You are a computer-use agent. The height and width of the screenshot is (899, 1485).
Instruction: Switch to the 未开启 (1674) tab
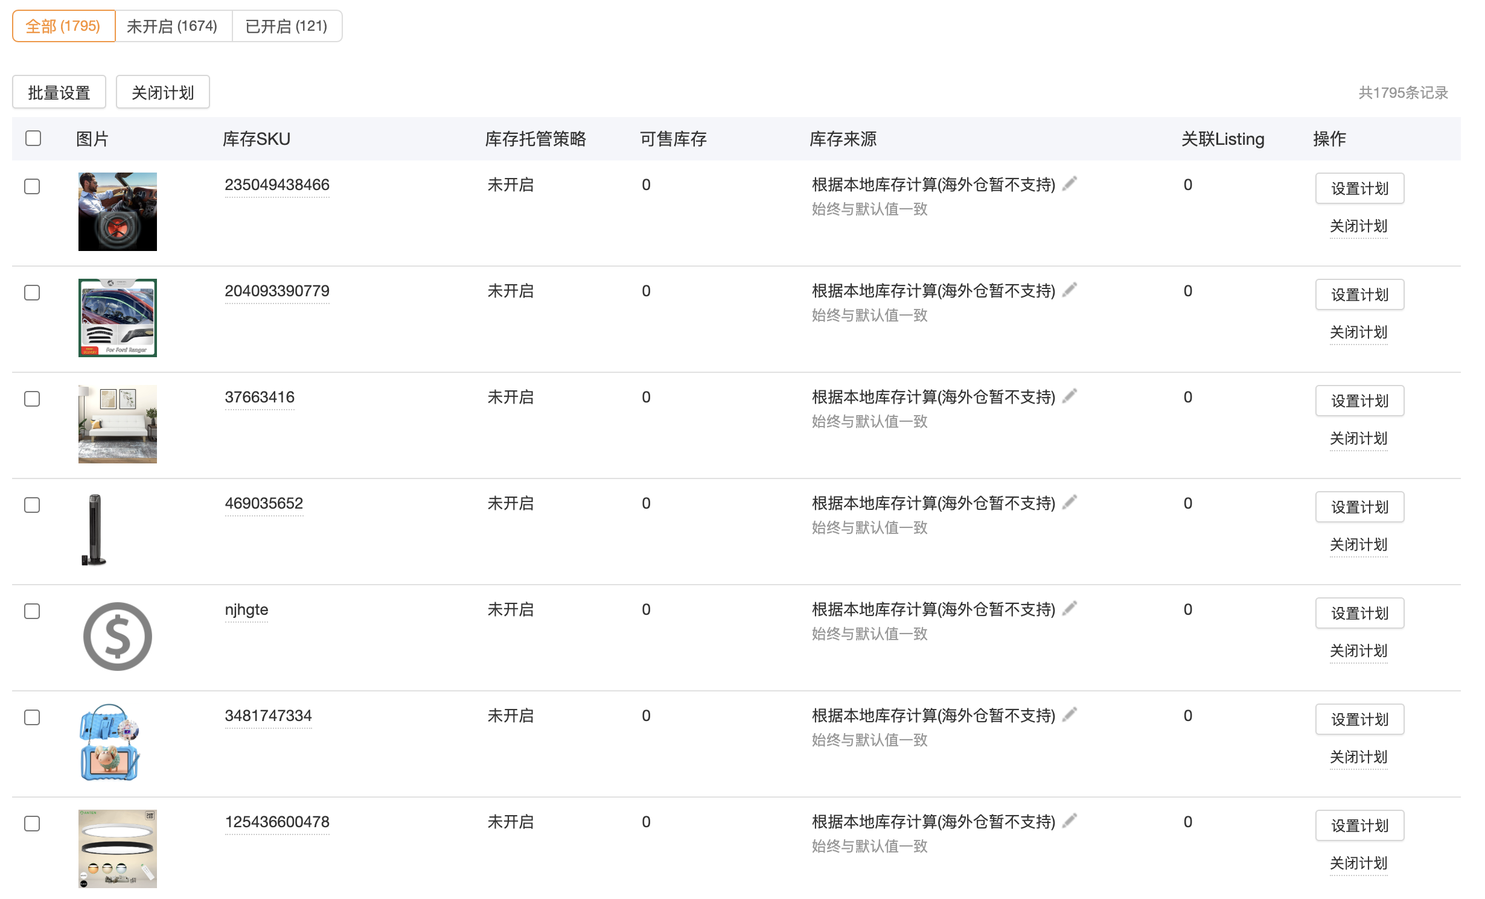pos(172,26)
